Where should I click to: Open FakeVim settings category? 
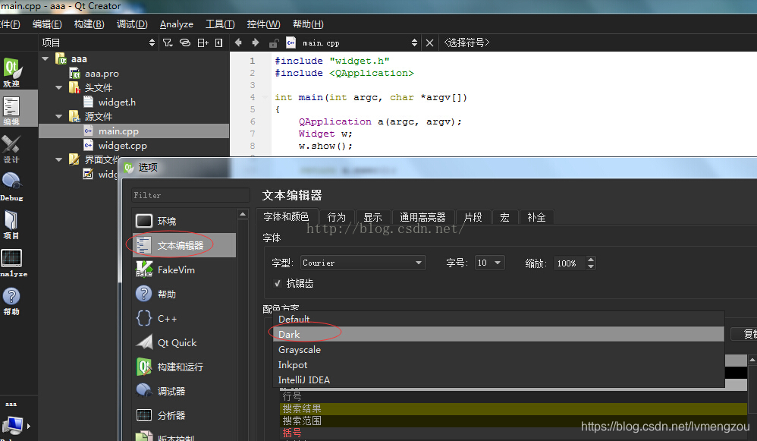(184, 269)
